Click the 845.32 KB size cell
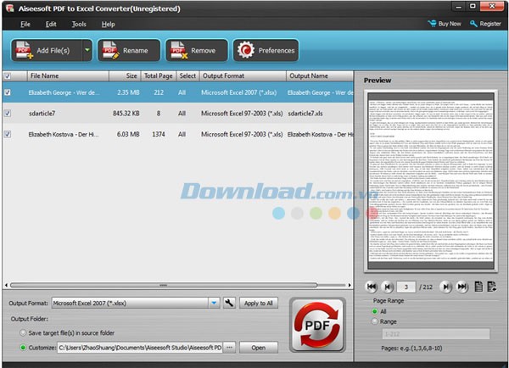The image size is (509, 368). point(126,114)
